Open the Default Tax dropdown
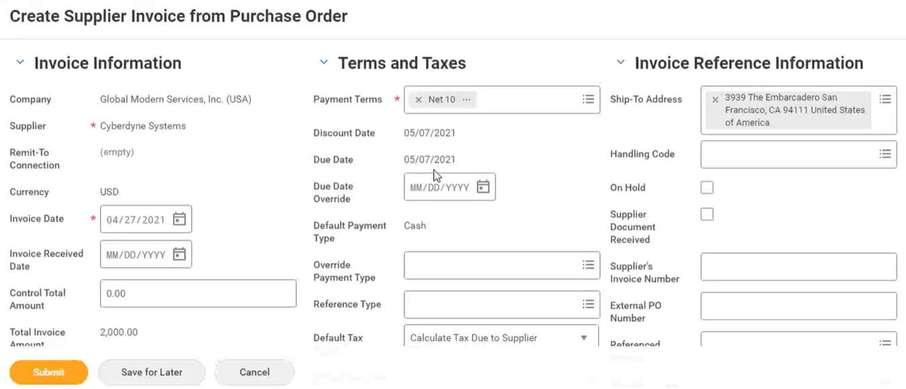 [x=501, y=337]
